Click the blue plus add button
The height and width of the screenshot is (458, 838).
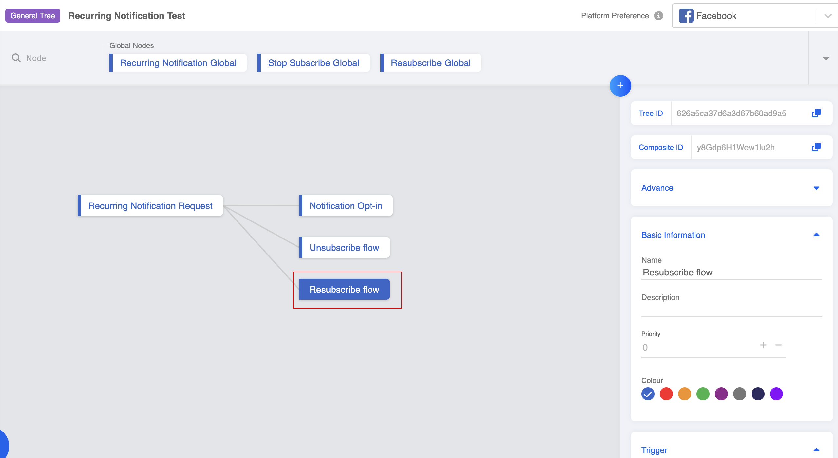click(x=620, y=86)
